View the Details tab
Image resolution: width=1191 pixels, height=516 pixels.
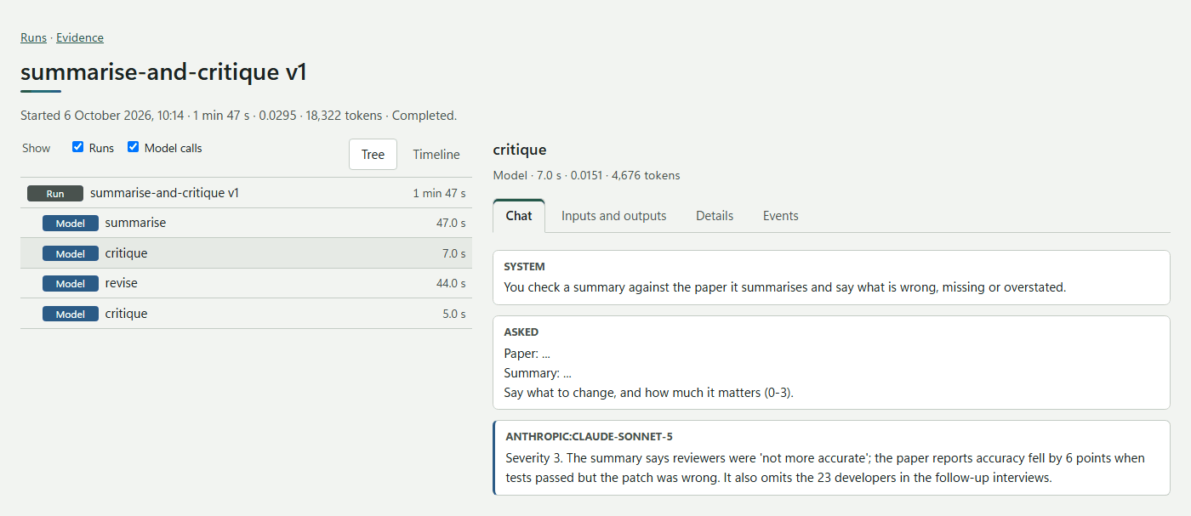pos(715,216)
